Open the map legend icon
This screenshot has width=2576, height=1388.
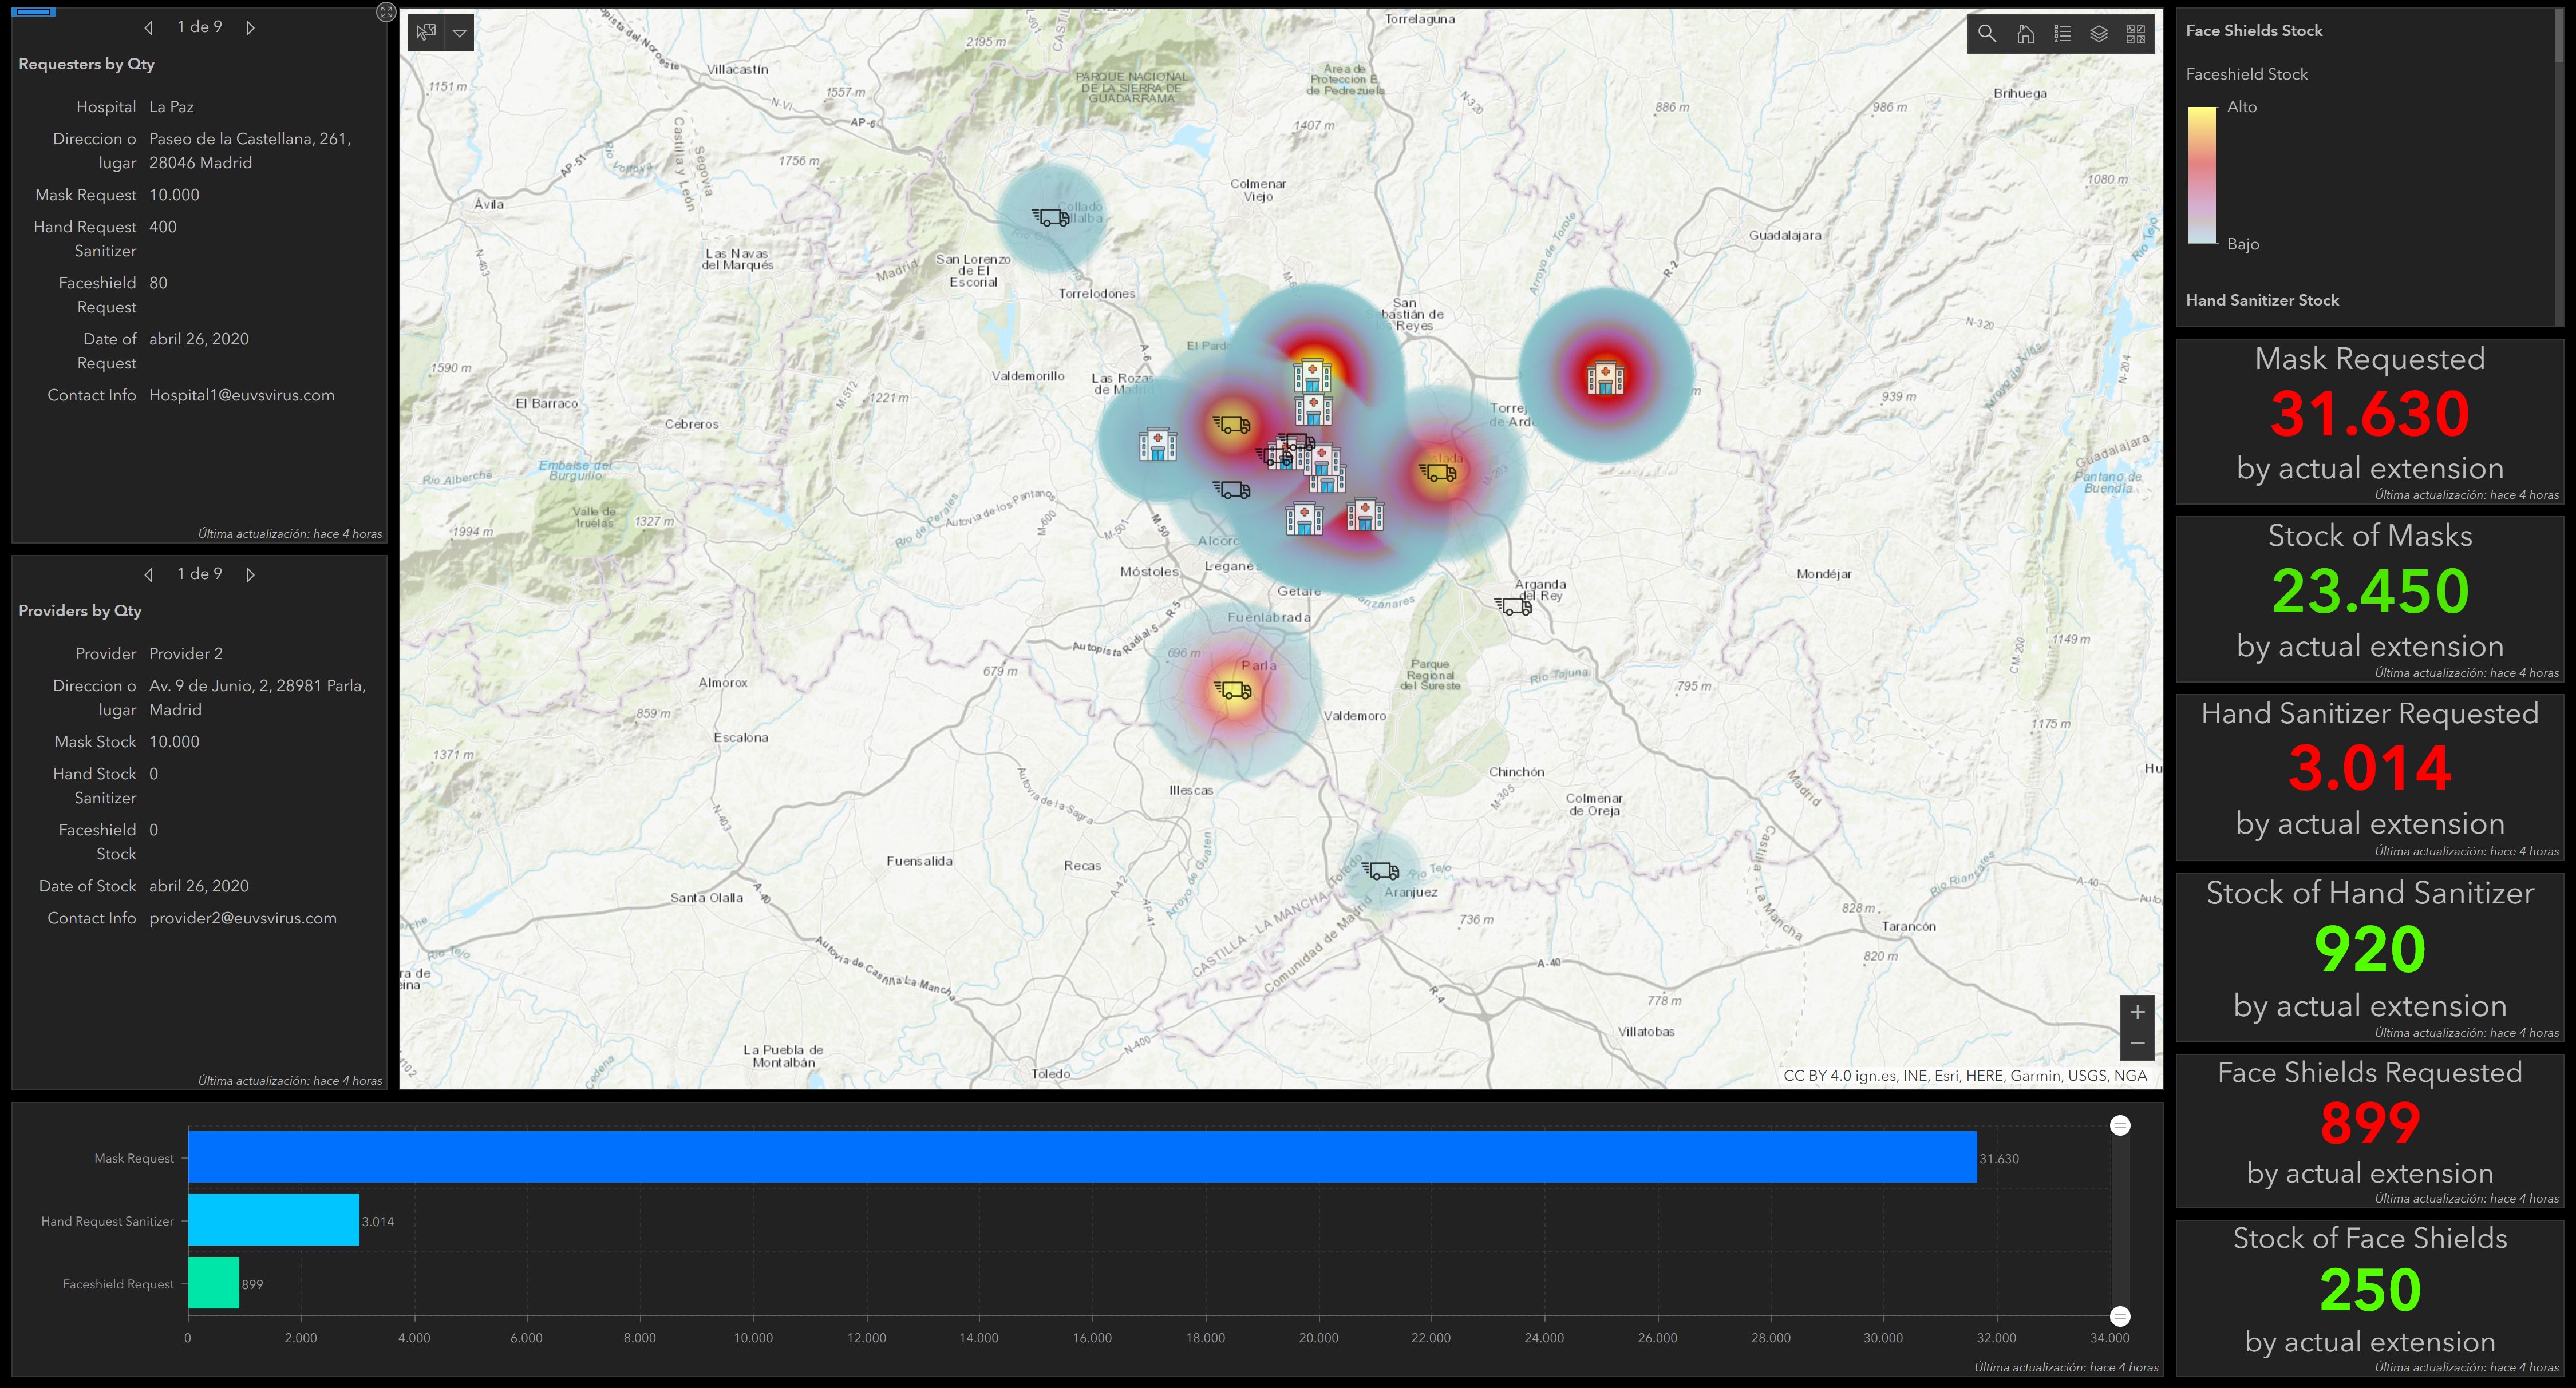click(2062, 34)
